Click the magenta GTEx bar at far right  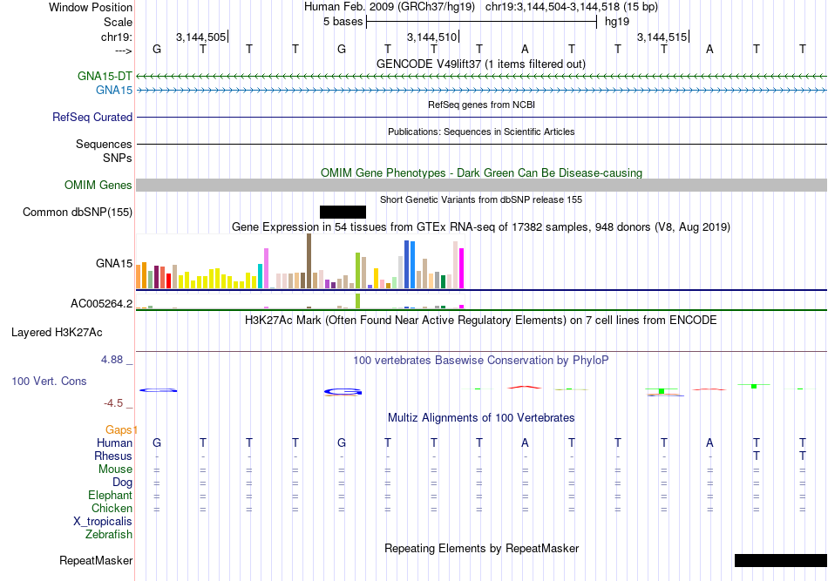462,268
